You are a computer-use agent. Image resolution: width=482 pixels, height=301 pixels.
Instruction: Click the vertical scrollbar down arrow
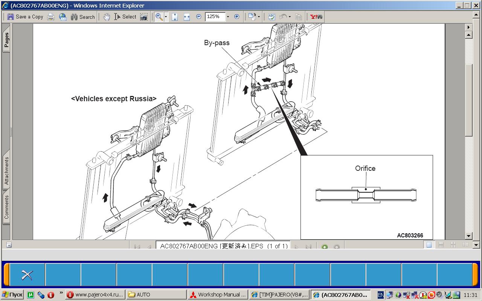[468, 236]
